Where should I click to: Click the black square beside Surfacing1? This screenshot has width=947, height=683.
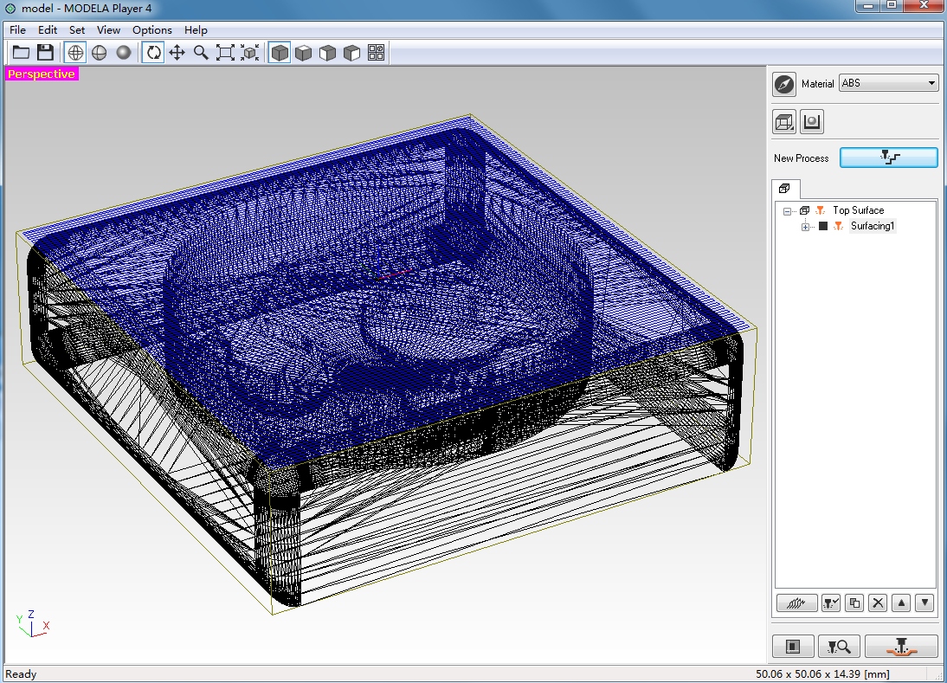[822, 226]
